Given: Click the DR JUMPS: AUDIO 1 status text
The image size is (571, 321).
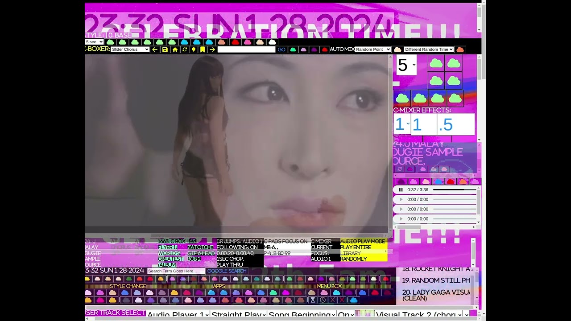Looking at the screenshot, I should (x=240, y=253).
